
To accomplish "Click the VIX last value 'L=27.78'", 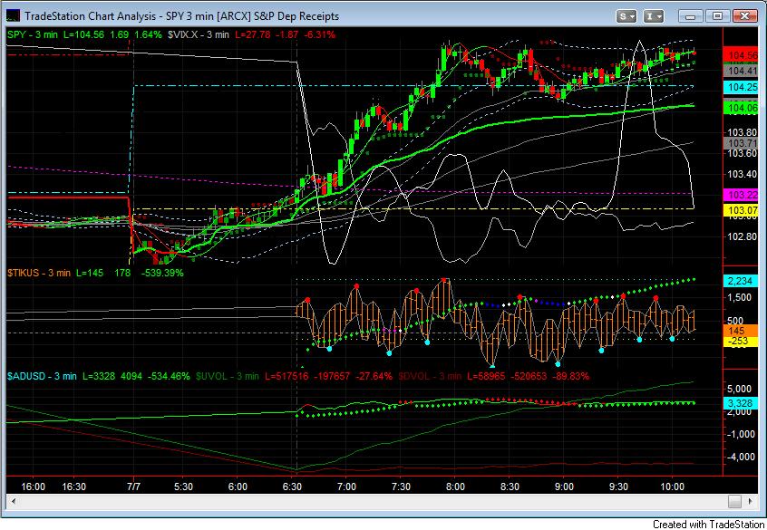I will click(x=252, y=34).
